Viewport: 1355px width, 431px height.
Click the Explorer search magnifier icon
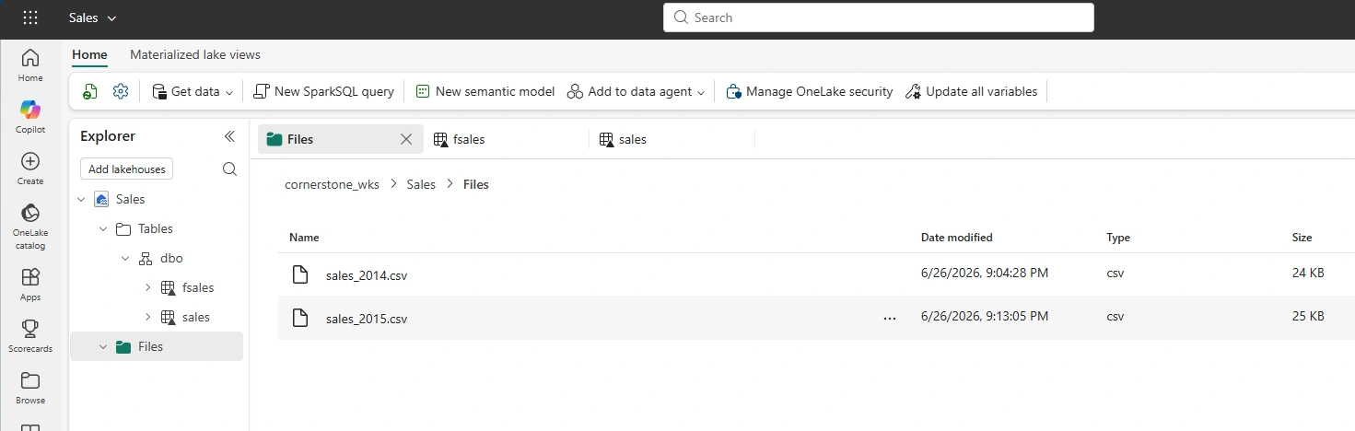pos(229,169)
